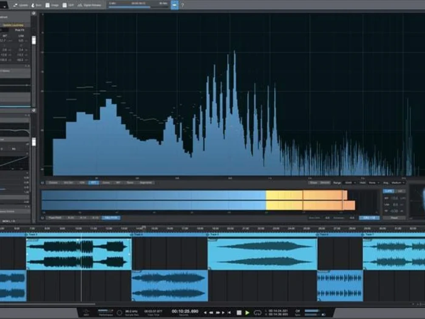Click the MIDI activity icon in transport
This screenshot has height=319, width=425.
click(x=86, y=313)
